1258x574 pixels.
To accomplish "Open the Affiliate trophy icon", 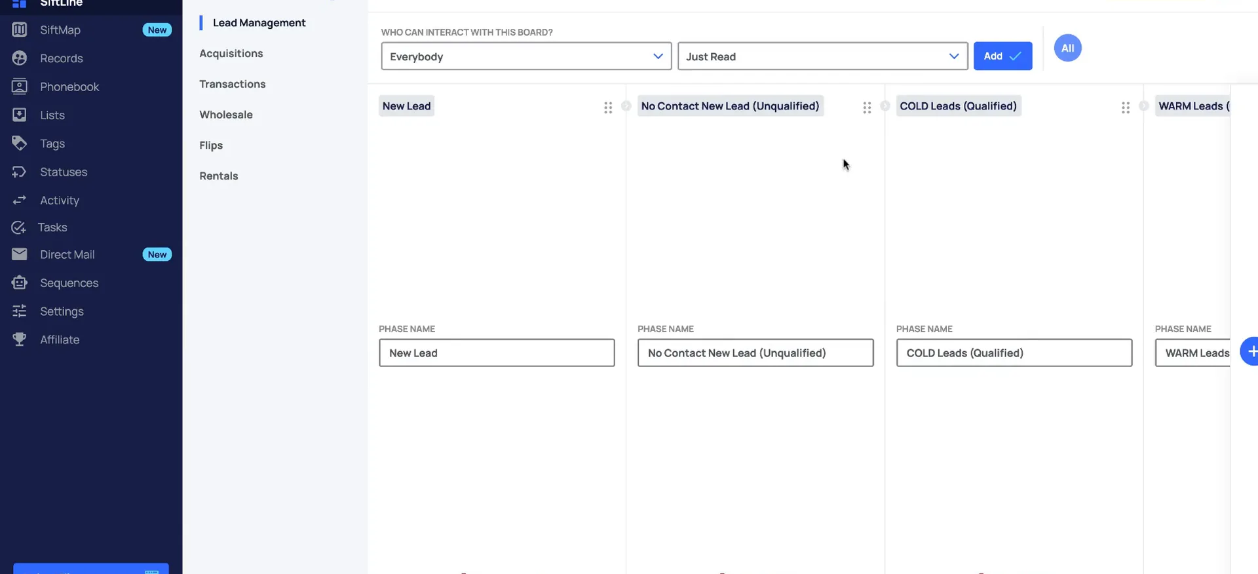I will 20,339.
